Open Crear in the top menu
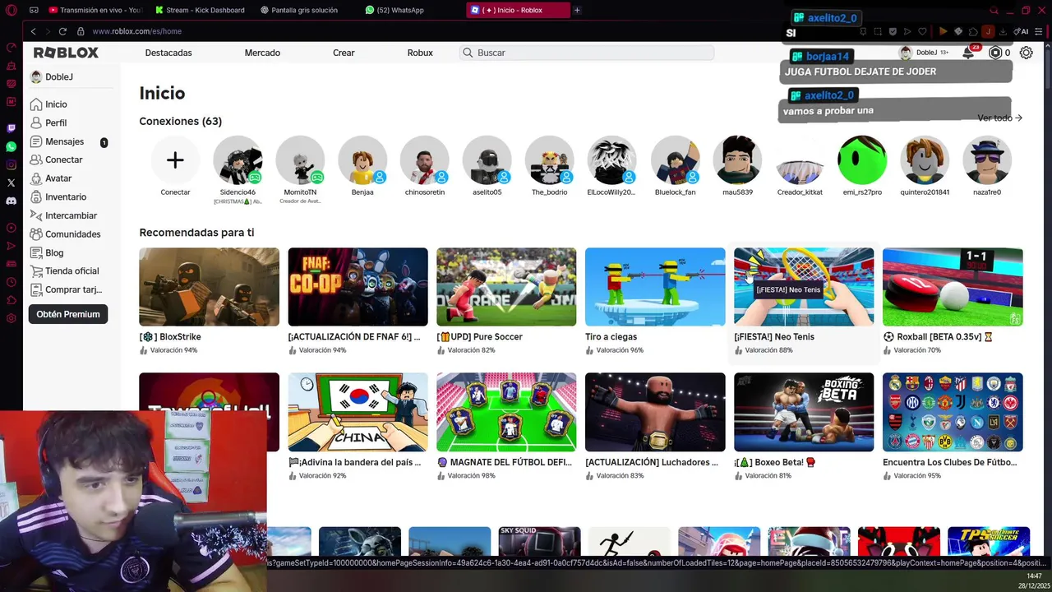 [344, 53]
